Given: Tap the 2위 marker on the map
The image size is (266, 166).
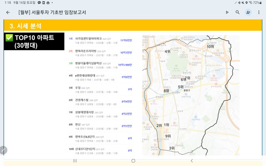Looking at the screenshot, I should pos(159,125).
